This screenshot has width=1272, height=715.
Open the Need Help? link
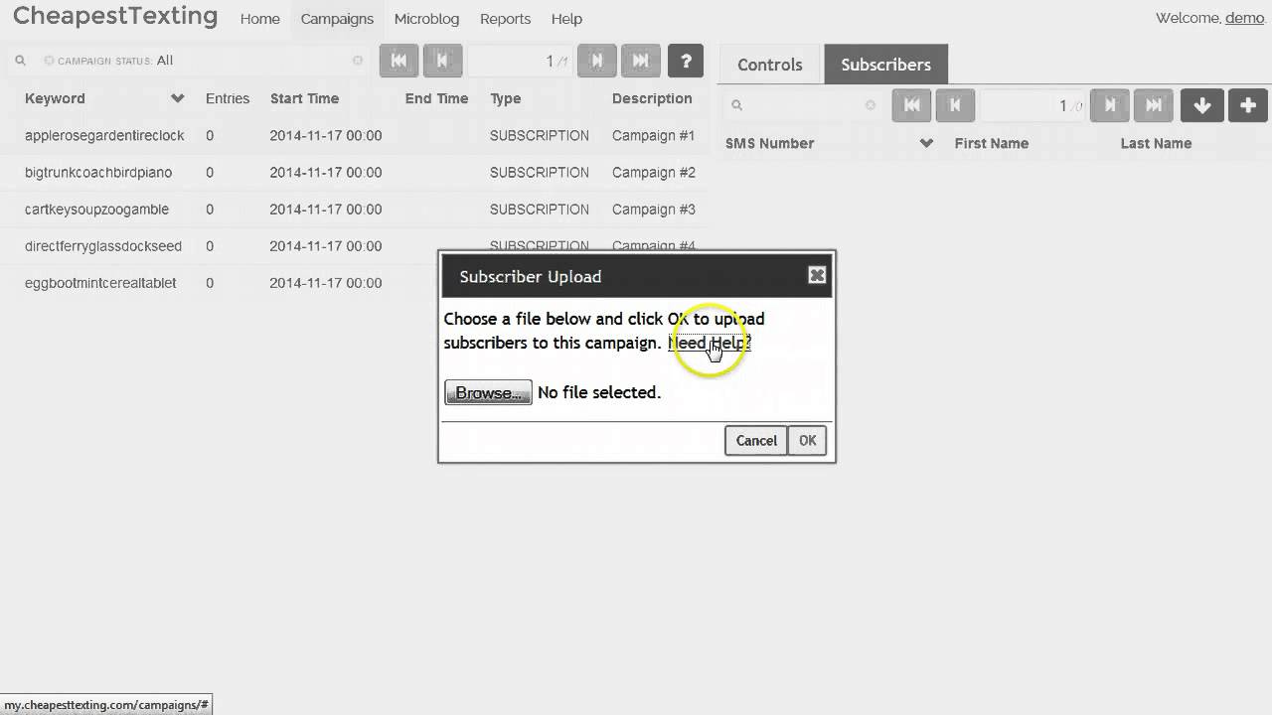tap(710, 343)
